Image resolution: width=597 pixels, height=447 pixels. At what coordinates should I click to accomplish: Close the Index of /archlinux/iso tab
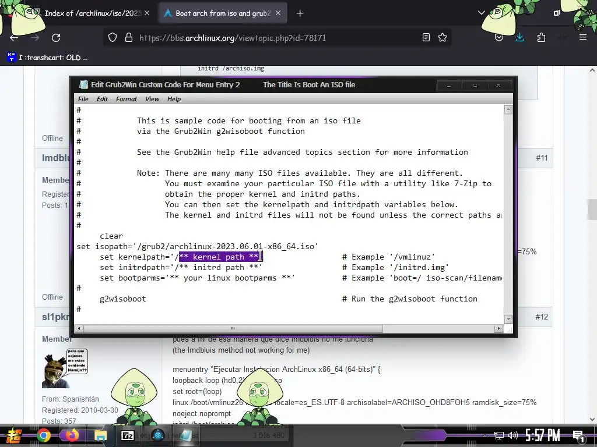coord(147,13)
